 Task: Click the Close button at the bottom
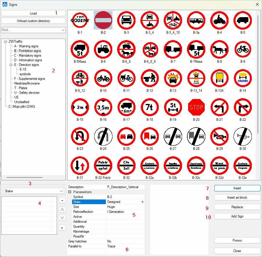237,251
